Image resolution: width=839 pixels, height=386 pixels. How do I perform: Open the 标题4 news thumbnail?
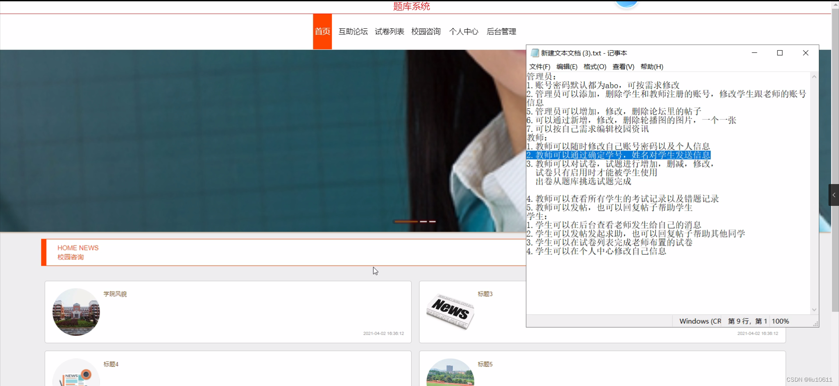click(x=76, y=372)
